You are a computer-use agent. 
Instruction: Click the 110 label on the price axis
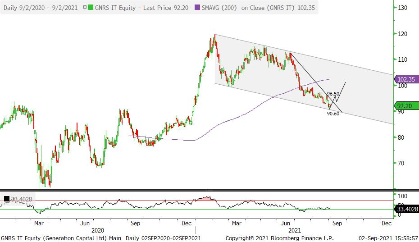point(402,59)
